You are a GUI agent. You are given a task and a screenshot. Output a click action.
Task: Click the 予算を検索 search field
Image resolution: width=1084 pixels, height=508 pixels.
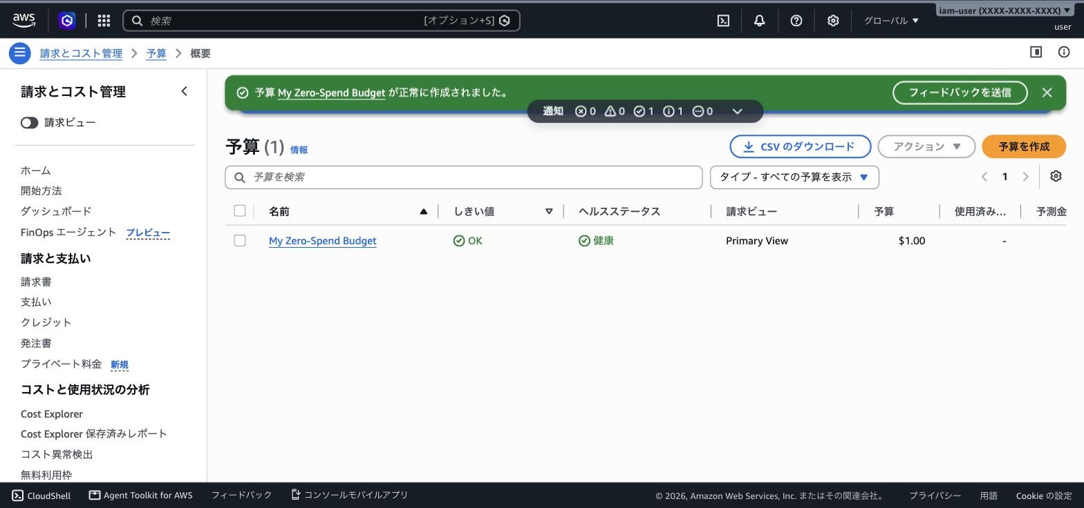(x=464, y=177)
